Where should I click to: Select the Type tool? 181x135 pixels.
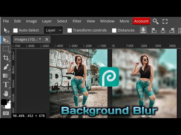[6, 85]
